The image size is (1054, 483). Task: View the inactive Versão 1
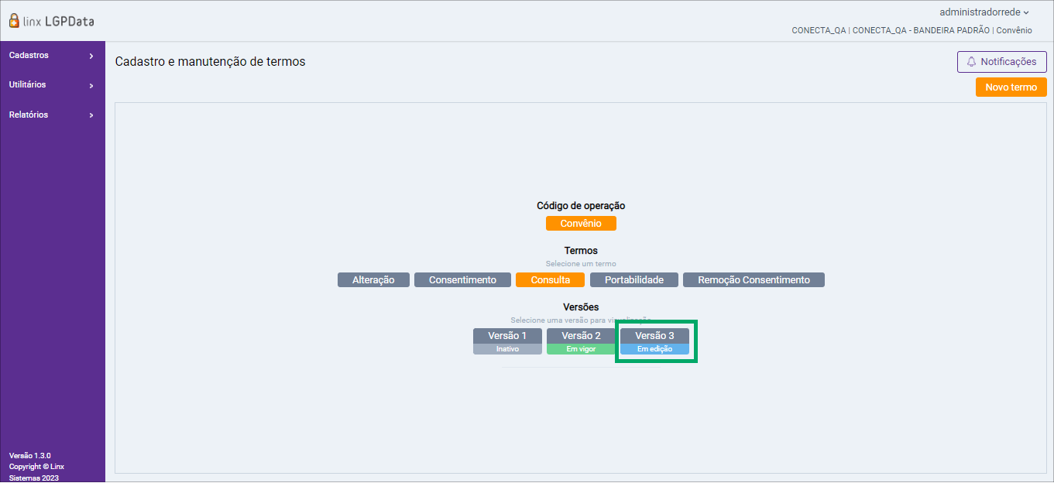[507, 341]
